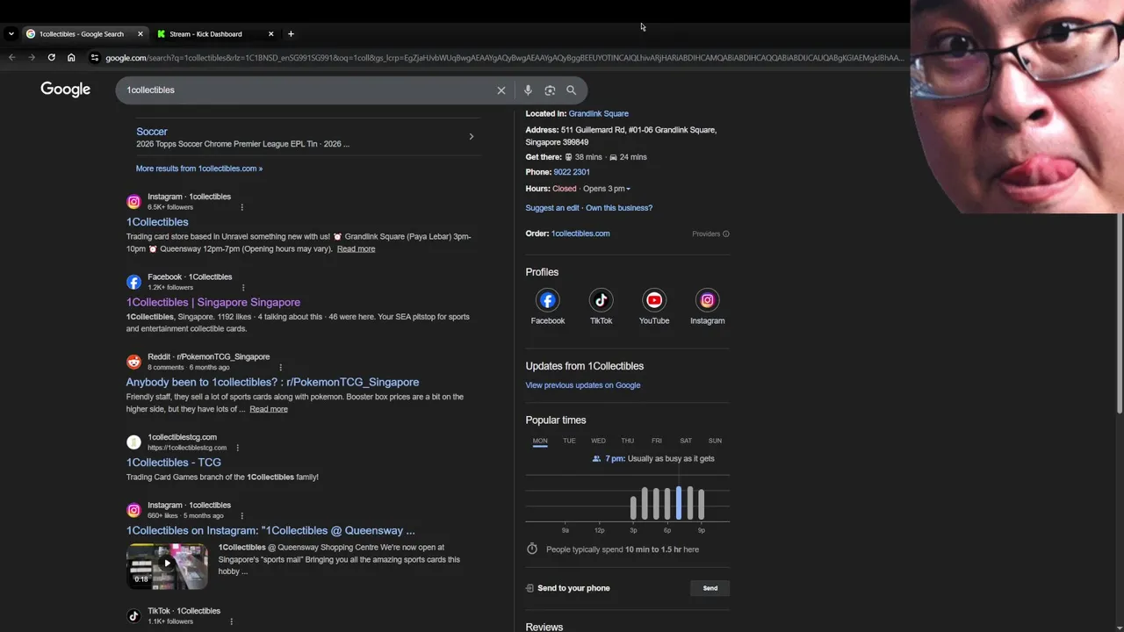Image resolution: width=1124 pixels, height=632 pixels.
Task: Open the tab search dropdown arrow
Action: pyautogui.click(x=11, y=34)
